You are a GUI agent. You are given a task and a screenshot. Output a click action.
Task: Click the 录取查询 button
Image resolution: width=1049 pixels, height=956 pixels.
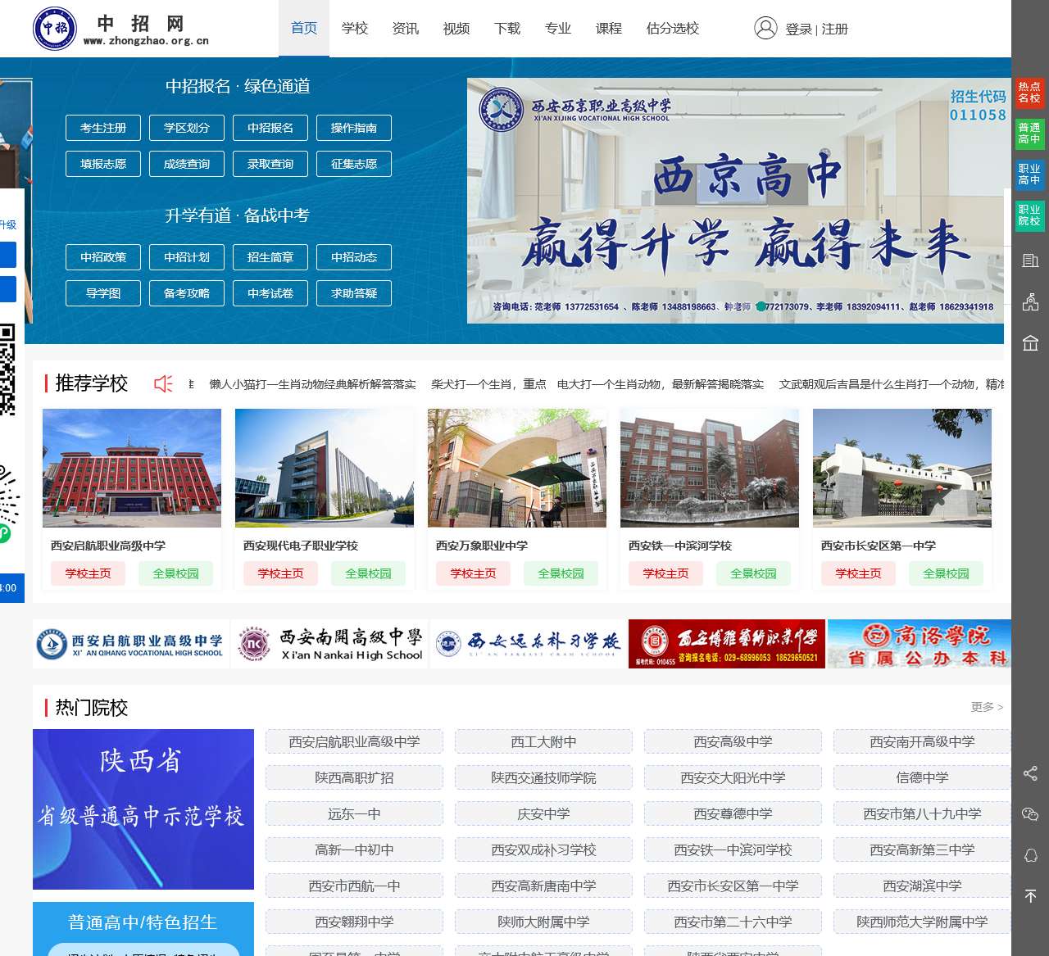pyautogui.click(x=270, y=164)
